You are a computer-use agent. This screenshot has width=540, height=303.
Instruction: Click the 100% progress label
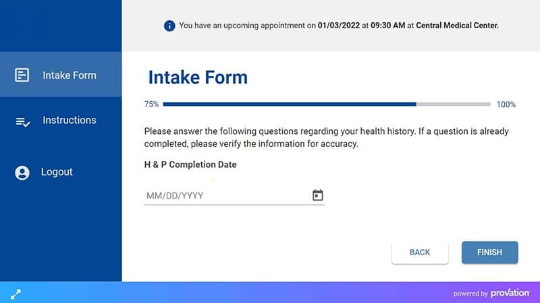click(x=506, y=104)
